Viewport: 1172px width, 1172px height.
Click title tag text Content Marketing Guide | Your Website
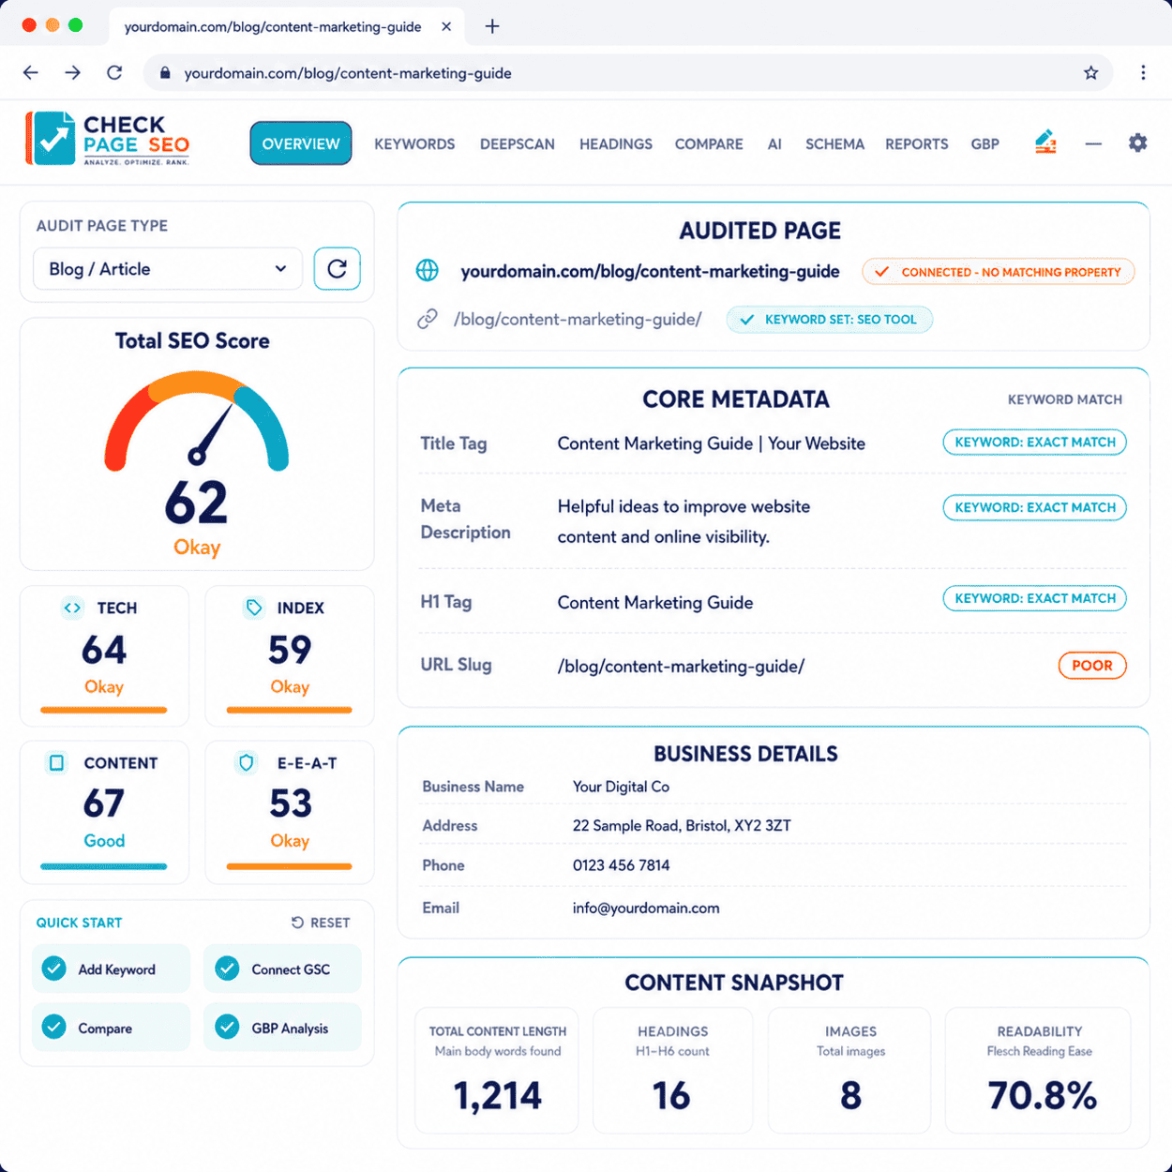[711, 443]
